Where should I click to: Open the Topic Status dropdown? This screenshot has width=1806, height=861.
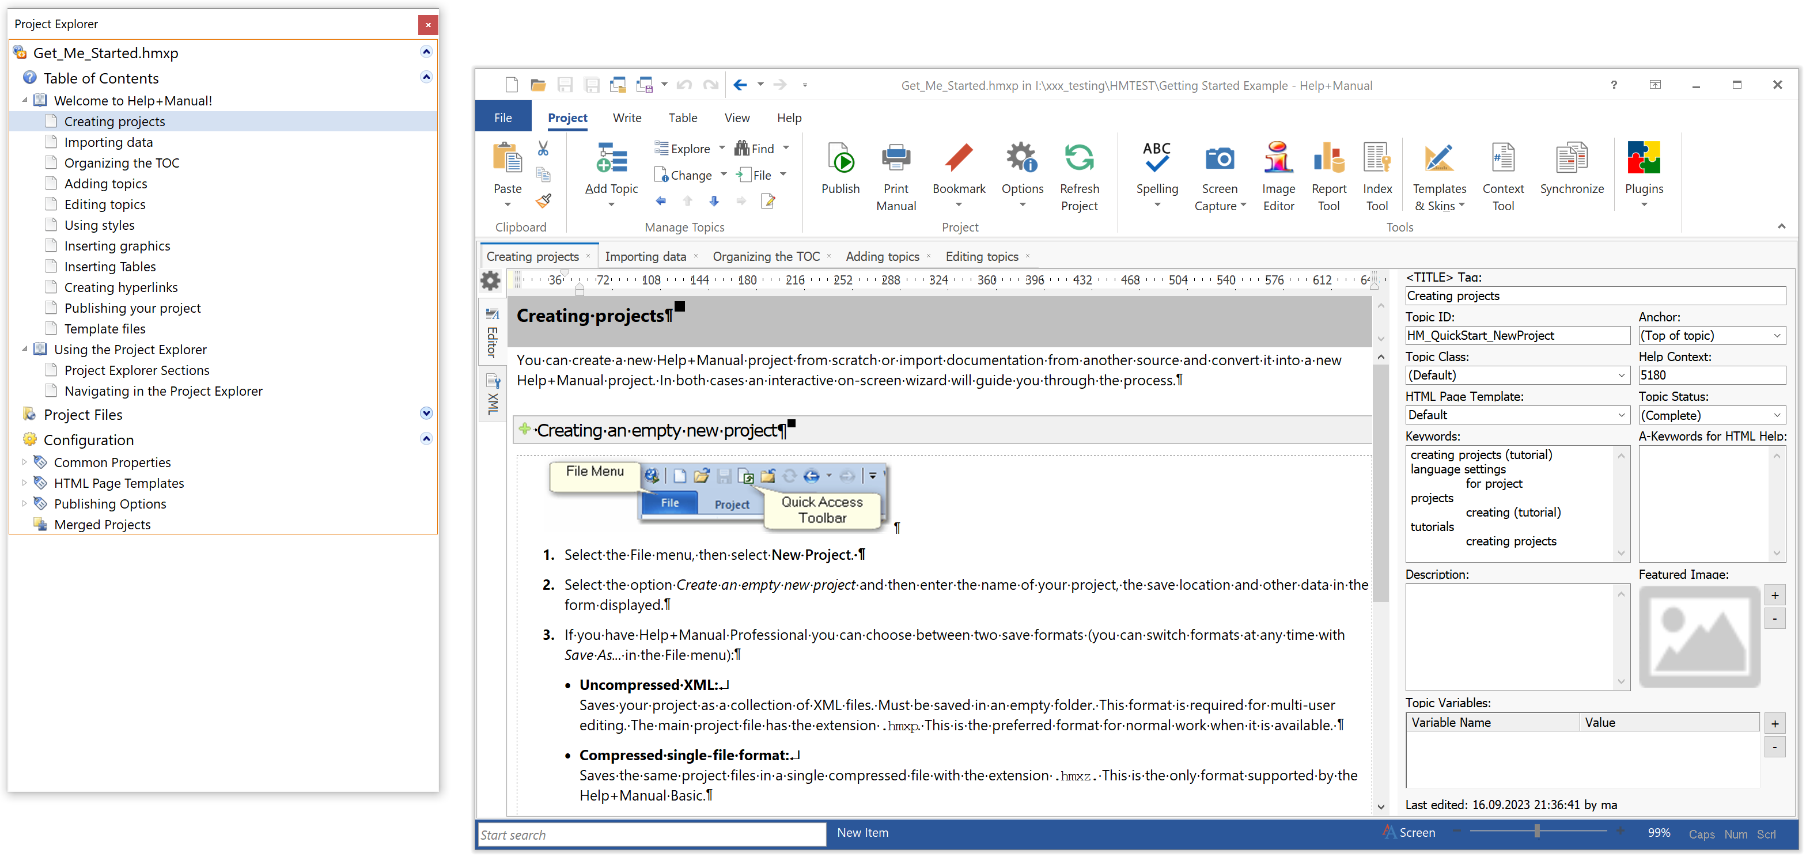[x=1712, y=415]
